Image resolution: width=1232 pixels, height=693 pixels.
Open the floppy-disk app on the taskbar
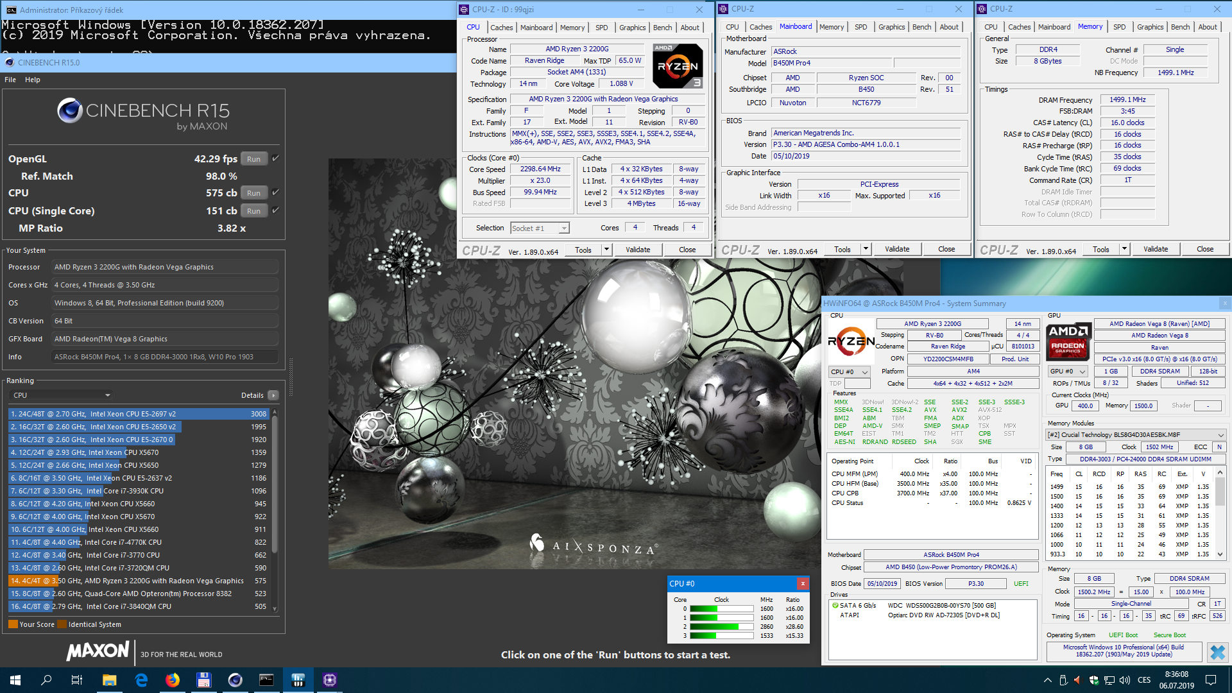[x=204, y=680]
